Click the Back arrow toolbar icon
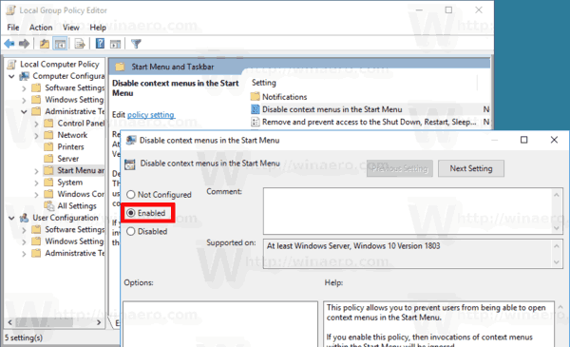Screen dimensions: 570x347 (x=9, y=44)
